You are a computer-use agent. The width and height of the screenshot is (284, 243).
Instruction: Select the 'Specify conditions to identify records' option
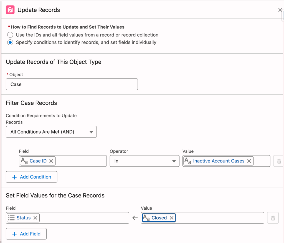(x=10, y=42)
